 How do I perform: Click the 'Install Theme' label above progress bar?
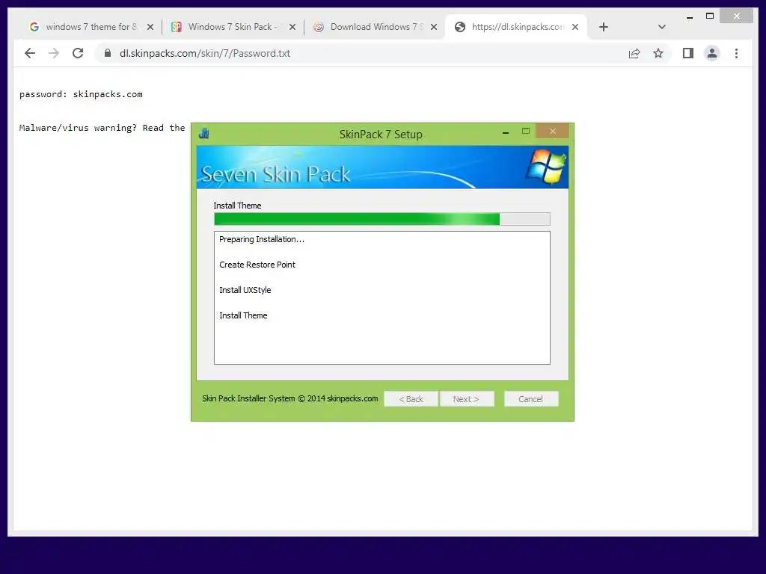point(237,206)
